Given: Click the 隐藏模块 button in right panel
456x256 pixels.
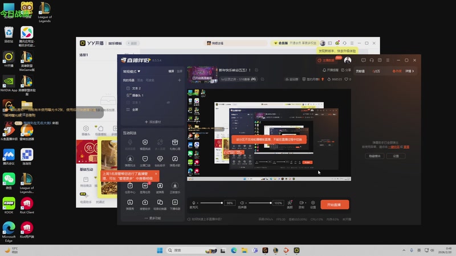Looking at the screenshot, I should pos(374,156).
